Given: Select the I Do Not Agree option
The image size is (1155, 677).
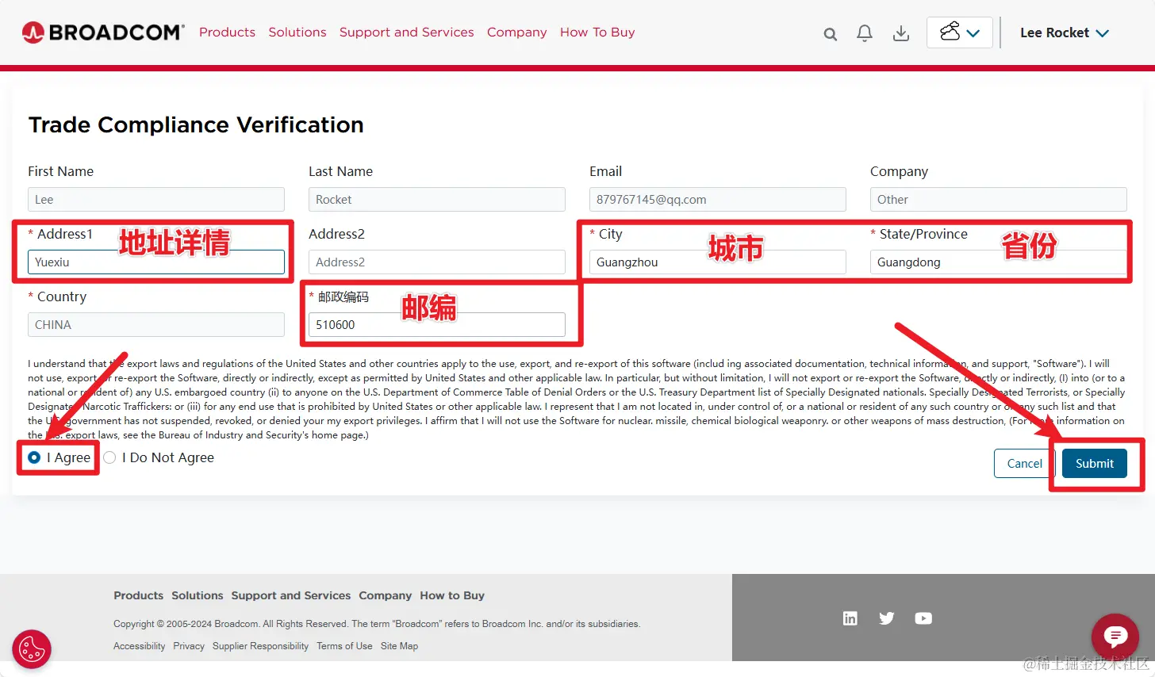Looking at the screenshot, I should point(109,457).
